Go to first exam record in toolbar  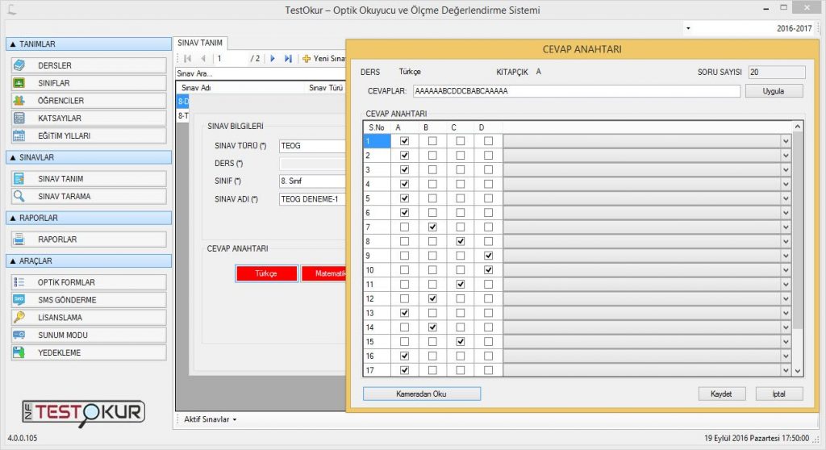pos(187,59)
